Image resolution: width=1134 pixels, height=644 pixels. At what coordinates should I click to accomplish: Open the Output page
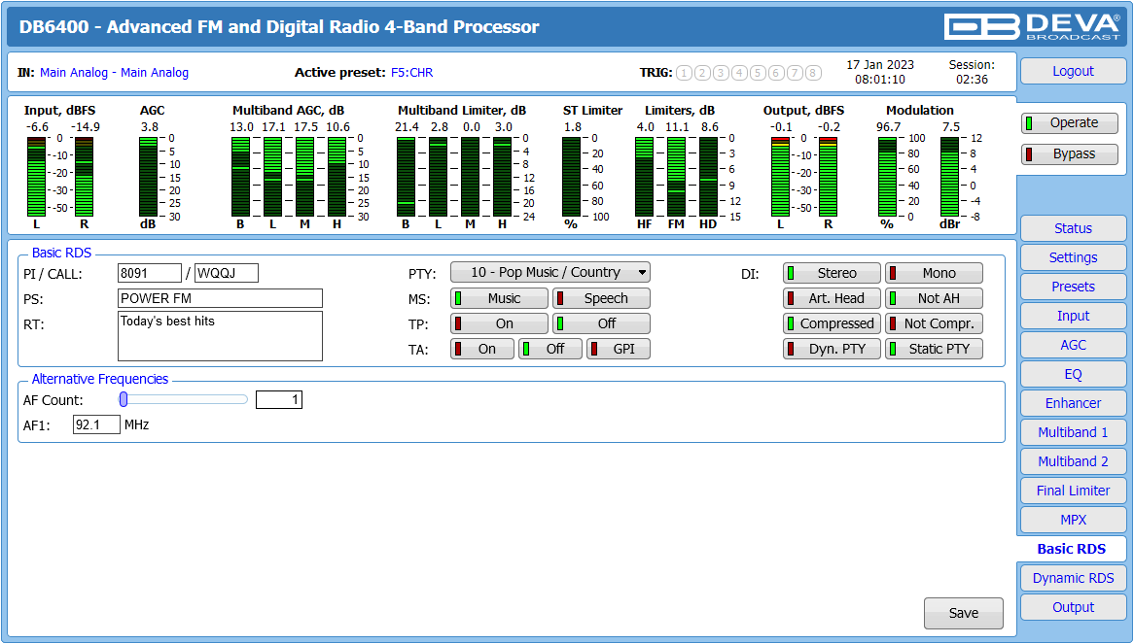click(1074, 607)
